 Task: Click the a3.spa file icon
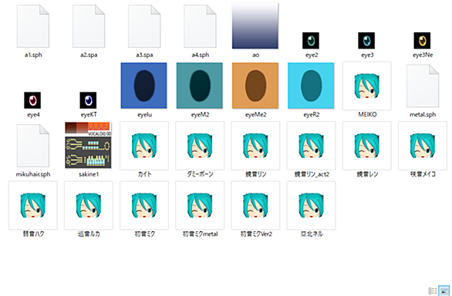click(x=144, y=26)
